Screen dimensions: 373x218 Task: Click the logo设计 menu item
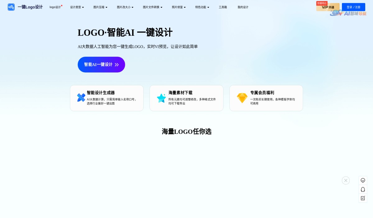point(55,7)
